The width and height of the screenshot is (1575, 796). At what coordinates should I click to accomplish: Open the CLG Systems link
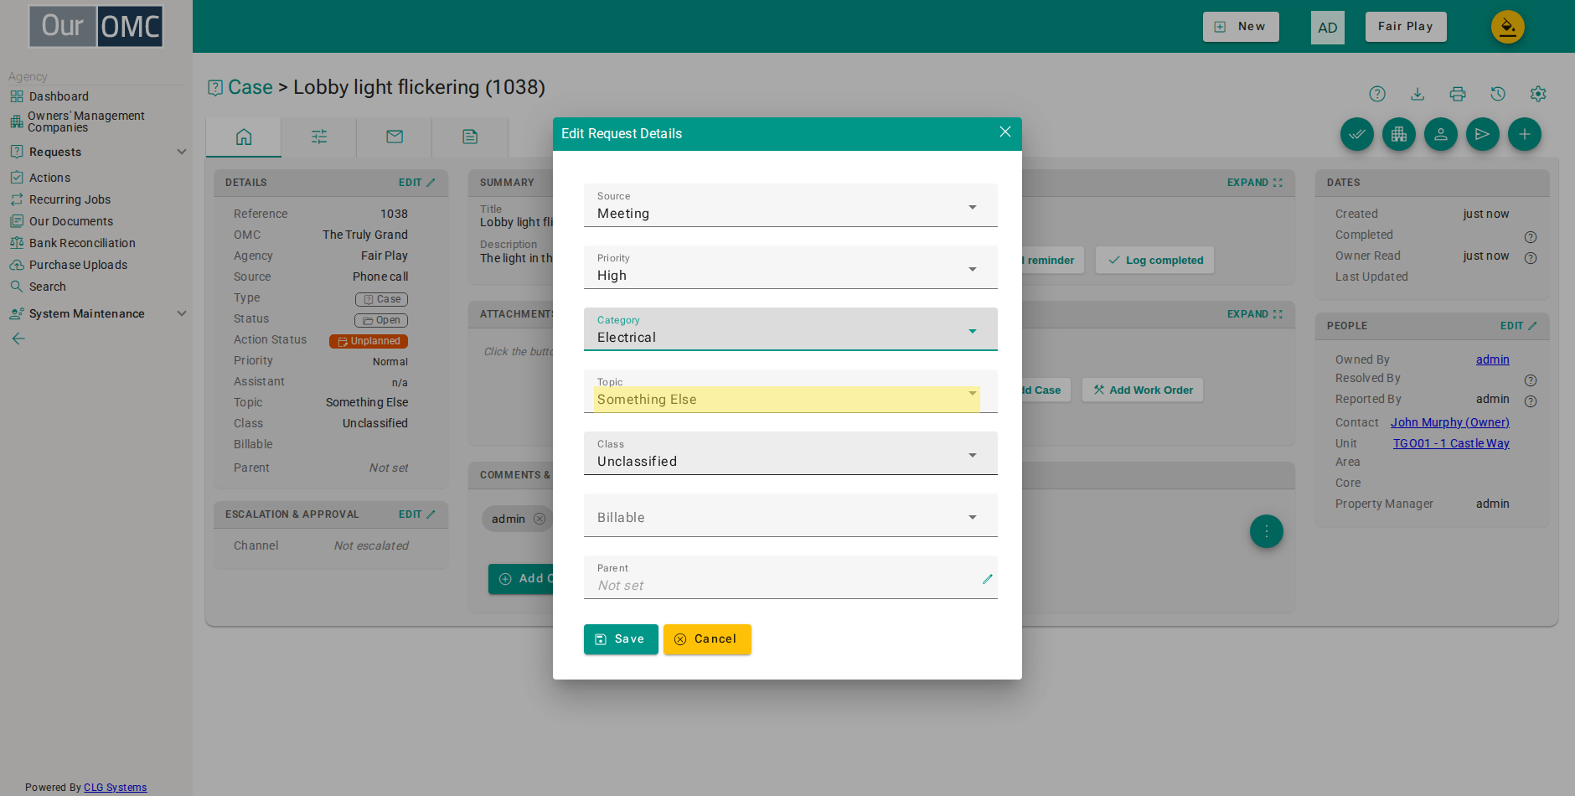[115, 788]
